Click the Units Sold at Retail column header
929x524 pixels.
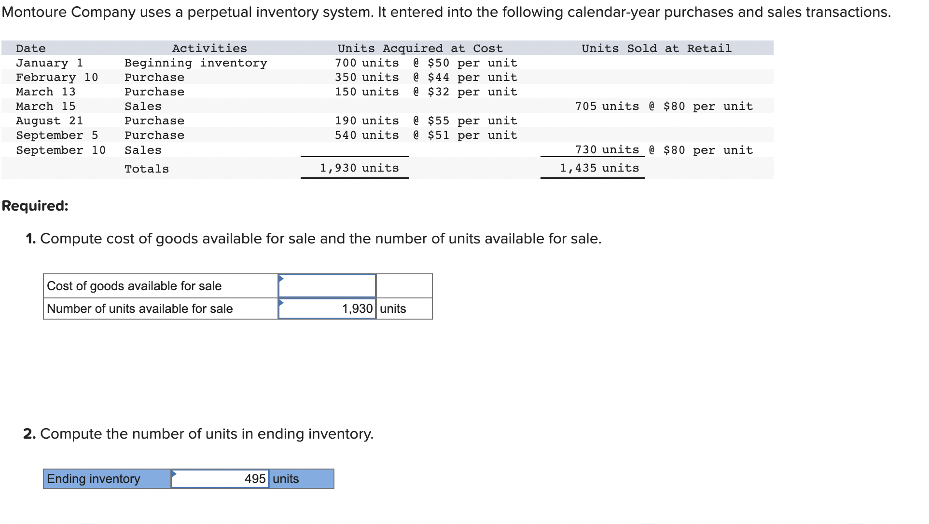[656, 48]
